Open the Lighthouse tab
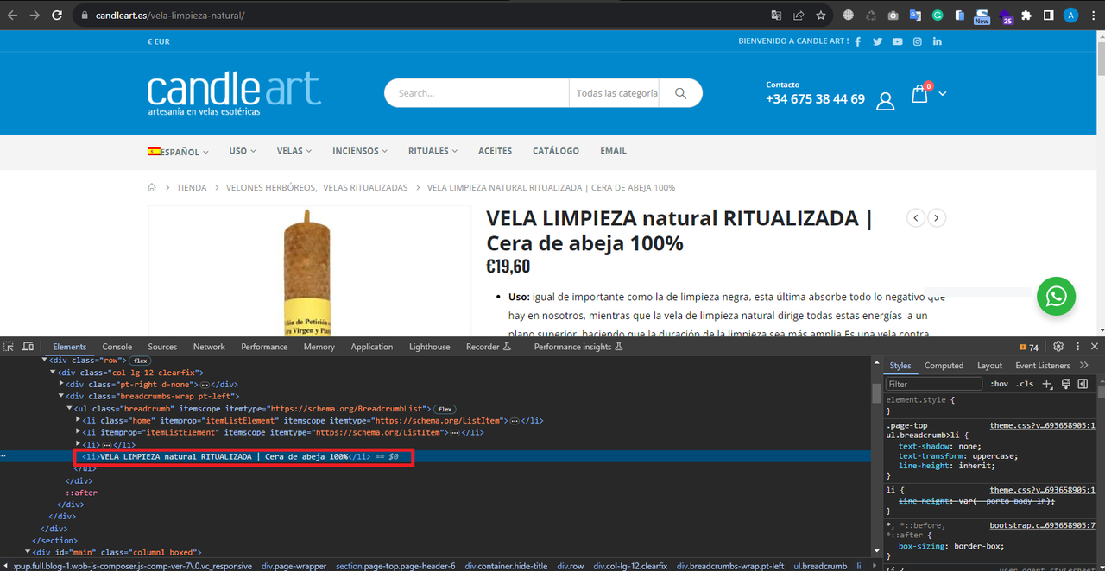 click(x=429, y=347)
